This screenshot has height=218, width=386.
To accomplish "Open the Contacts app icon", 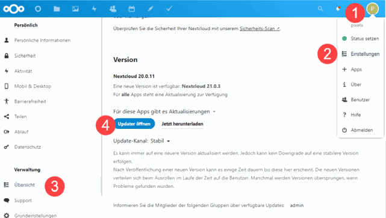I will point(113,9).
